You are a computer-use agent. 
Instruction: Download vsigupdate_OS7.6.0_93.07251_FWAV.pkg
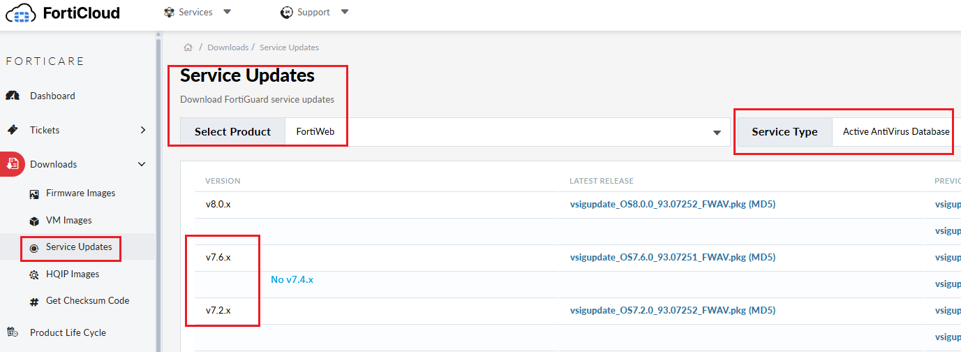[673, 258]
